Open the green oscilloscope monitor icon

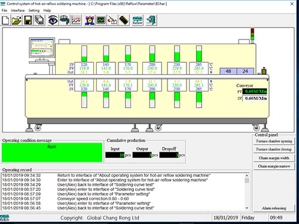click(x=101, y=20)
